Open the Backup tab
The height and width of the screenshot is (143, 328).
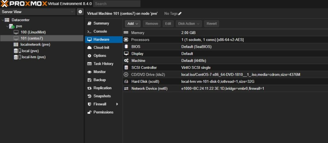pyautogui.click(x=104, y=80)
